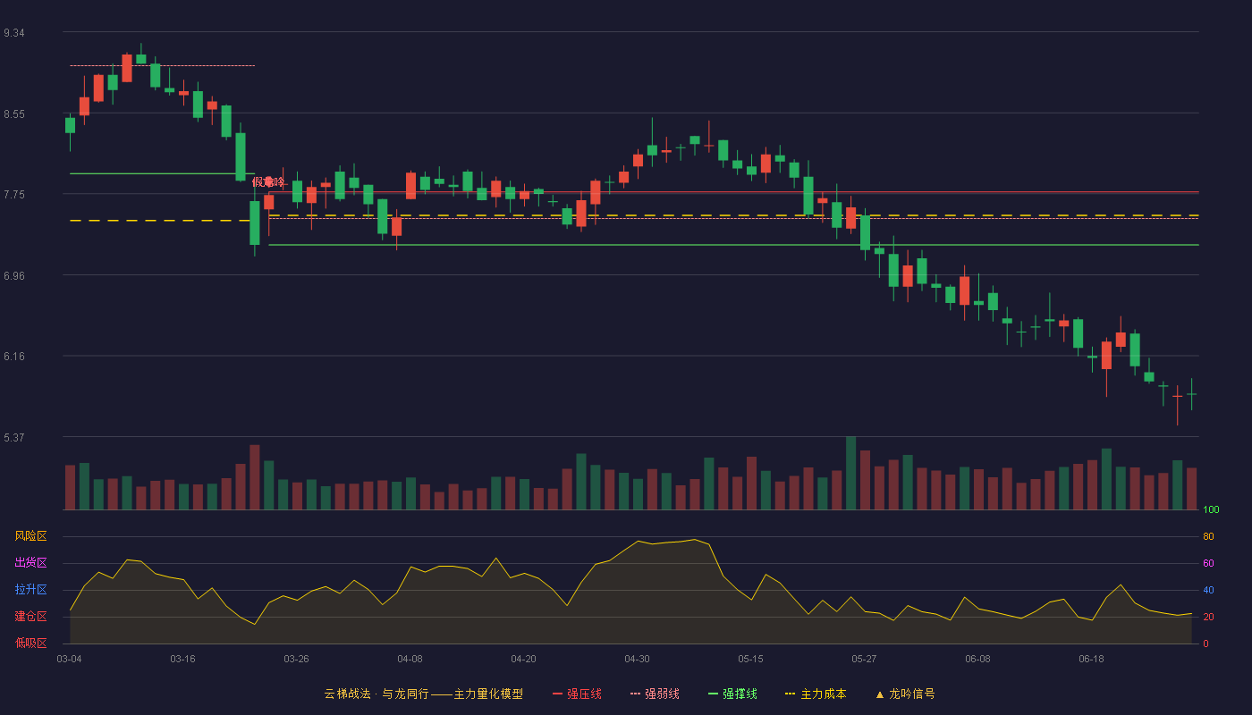The height and width of the screenshot is (715, 1252).
Task: Click the 7.75 price axis label
Action: (x=14, y=194)
